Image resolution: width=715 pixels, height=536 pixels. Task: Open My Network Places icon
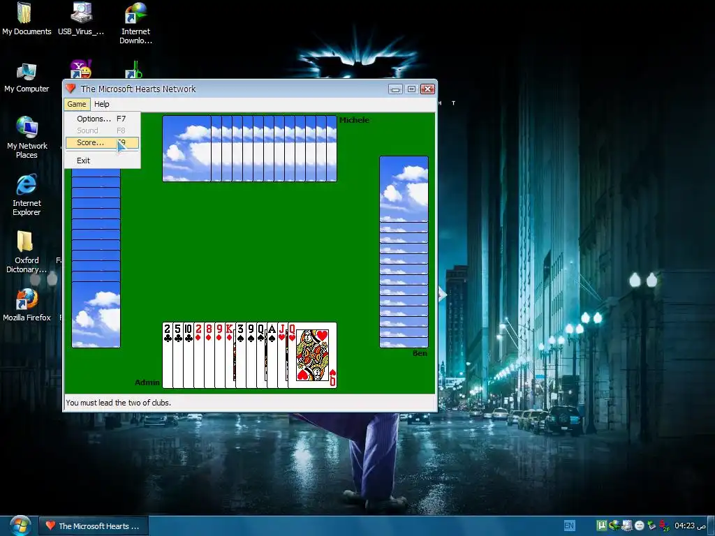coord(27,137)
